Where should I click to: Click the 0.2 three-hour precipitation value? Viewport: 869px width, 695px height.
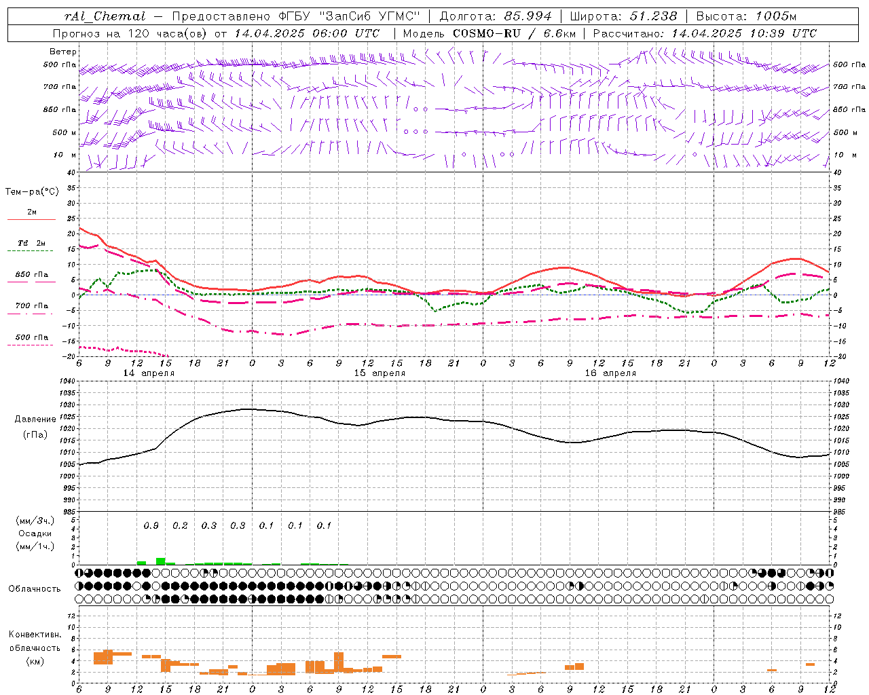click(180, 526)
